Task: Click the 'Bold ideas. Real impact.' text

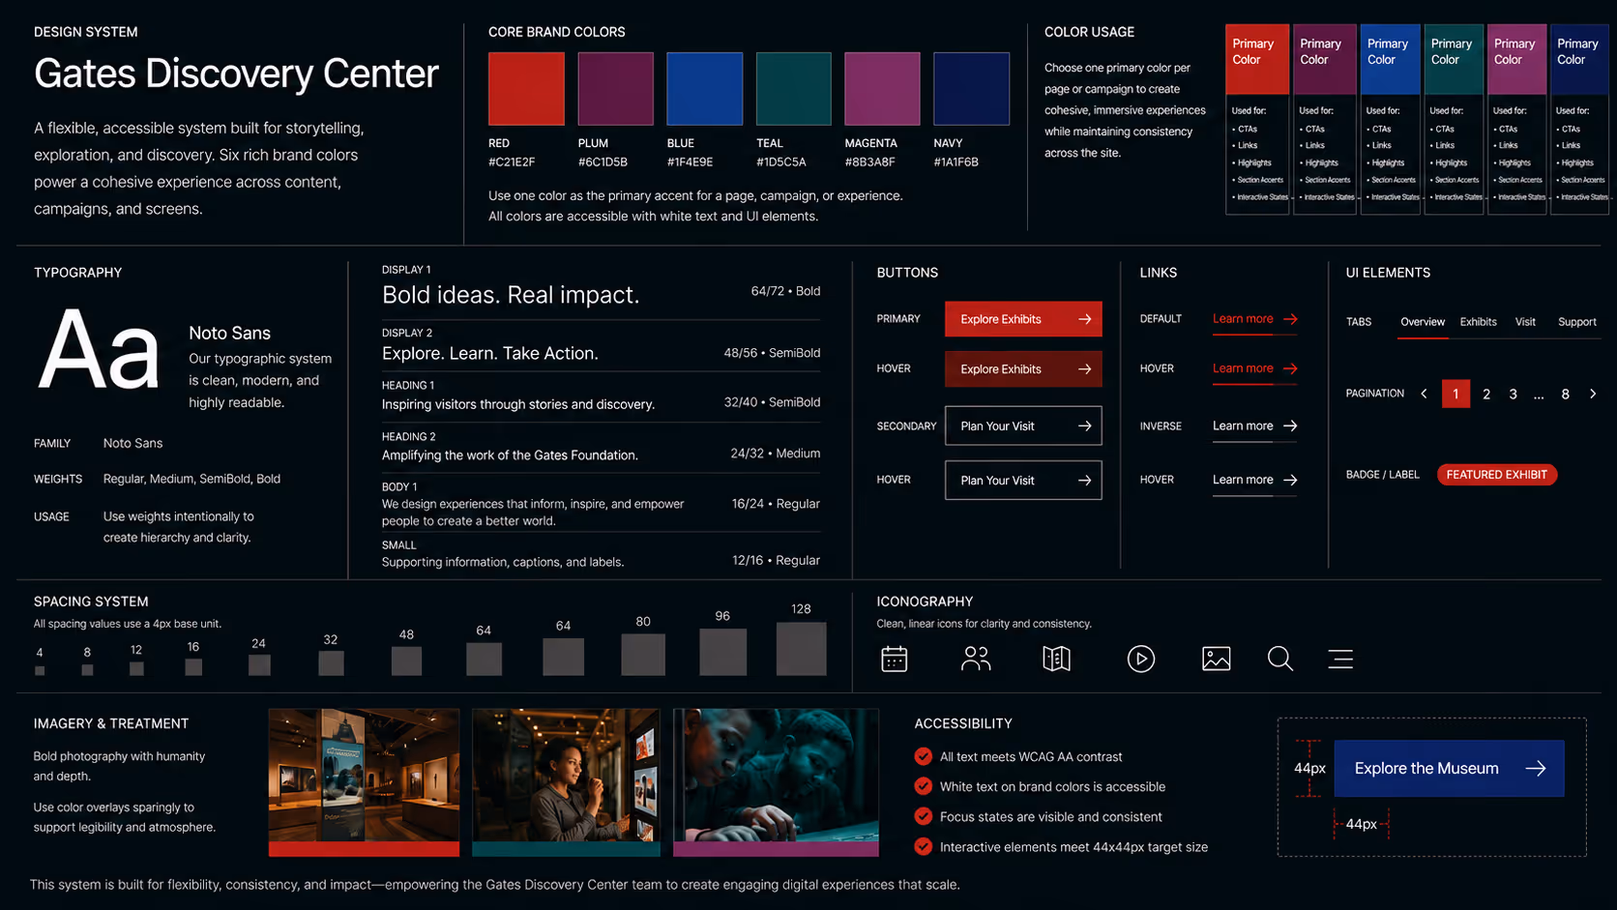Action: click(511, 295)
